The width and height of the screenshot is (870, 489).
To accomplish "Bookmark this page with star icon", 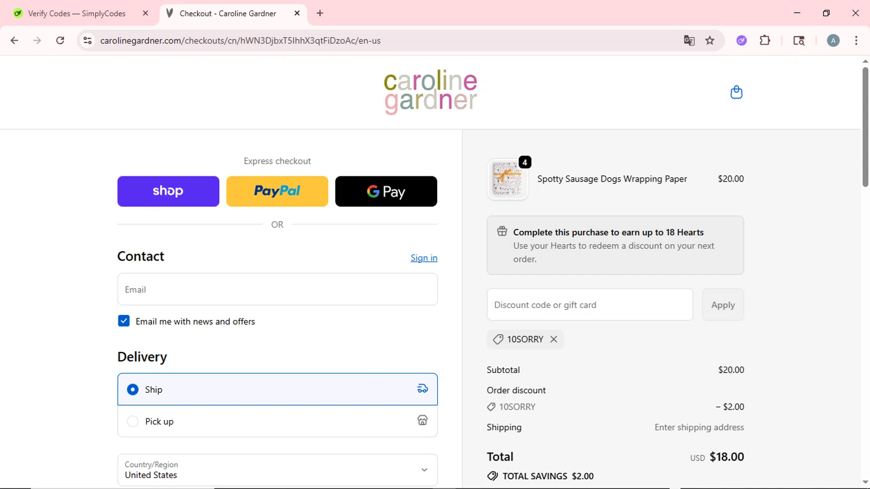I will pyautogui.click(x=710, y=41).
